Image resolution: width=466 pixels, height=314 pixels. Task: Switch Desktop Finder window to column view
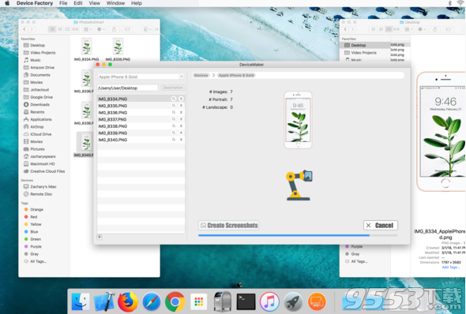[389, 29]
